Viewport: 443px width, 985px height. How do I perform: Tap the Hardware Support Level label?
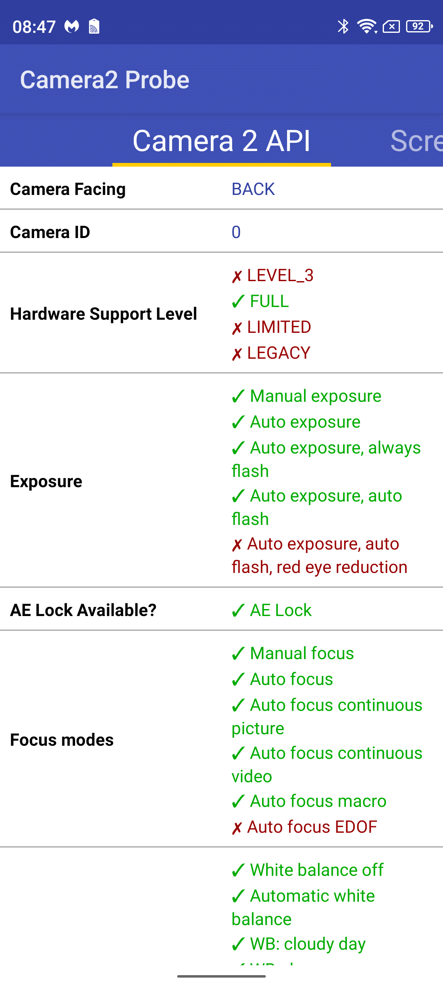click(x=103, y=314)
